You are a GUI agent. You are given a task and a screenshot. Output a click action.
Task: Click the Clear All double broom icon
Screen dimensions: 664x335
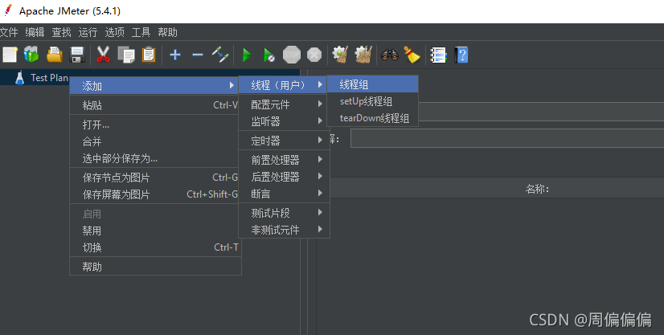click(363, 55)
